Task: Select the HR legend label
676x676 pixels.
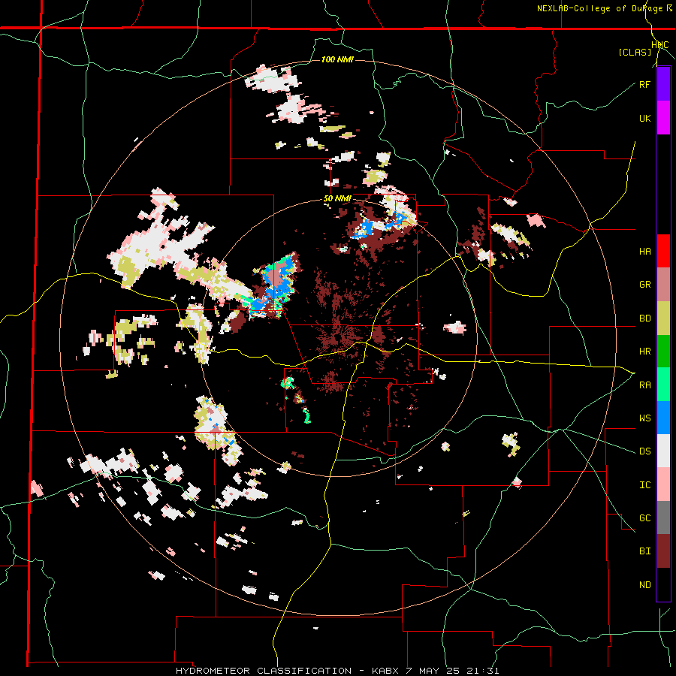Action: coord(644,352)
